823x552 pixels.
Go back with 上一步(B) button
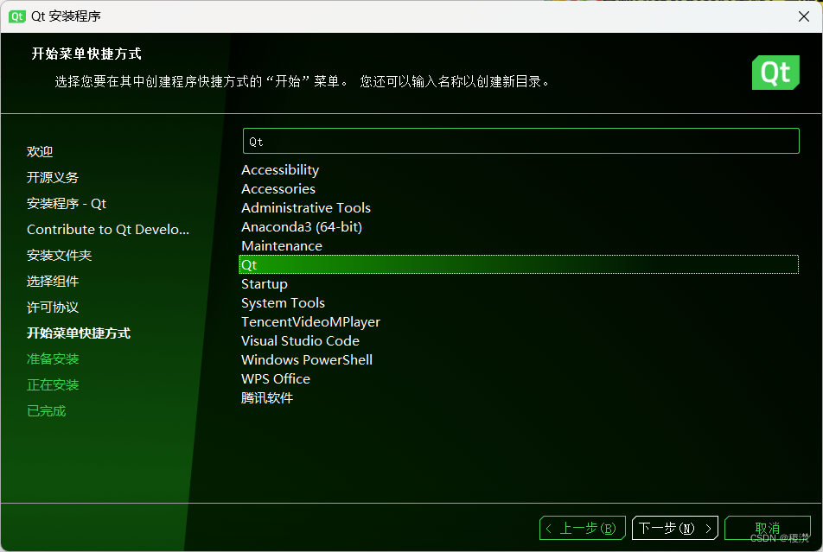[x=582, y=528]
